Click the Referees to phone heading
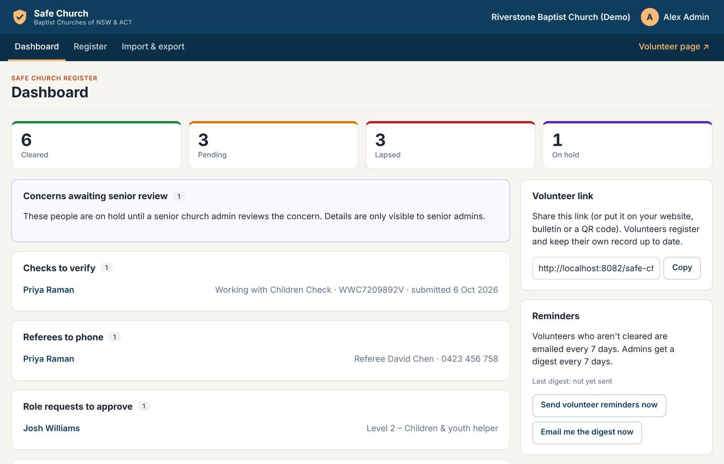Screen dimensions: 724x464 [x=63, y=337]
